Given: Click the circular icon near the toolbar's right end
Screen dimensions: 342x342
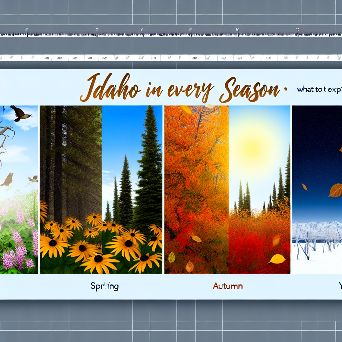Looking at the screenshot, I should click(x=328, y=57).
